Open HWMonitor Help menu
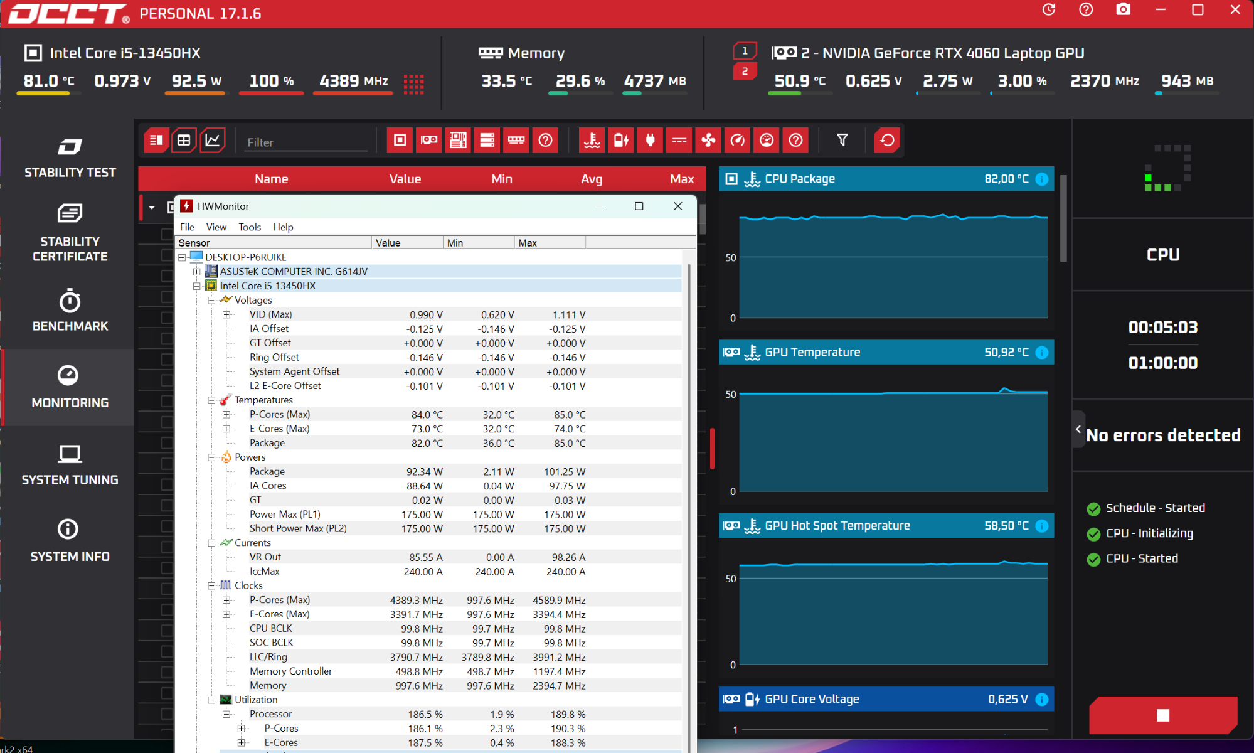 click(283, 227)
